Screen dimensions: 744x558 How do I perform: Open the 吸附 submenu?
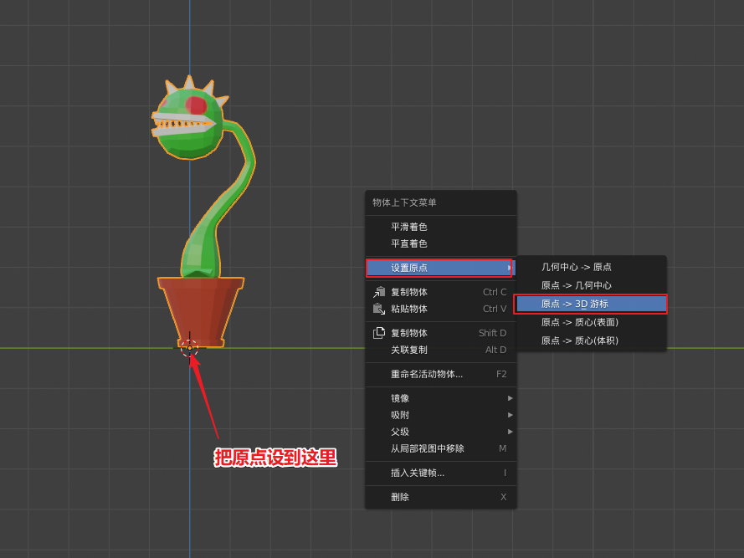pyautogui.click(x=441, y=415)
